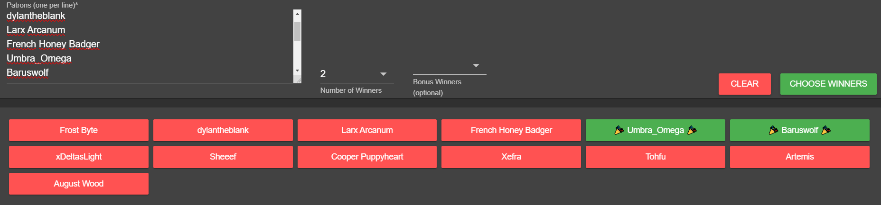Click the party popper left of Umbra_Omega
881x205 pixels.
click(619, 130)
